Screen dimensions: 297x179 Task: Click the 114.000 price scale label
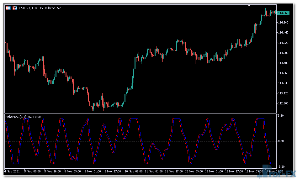(283, 53)
